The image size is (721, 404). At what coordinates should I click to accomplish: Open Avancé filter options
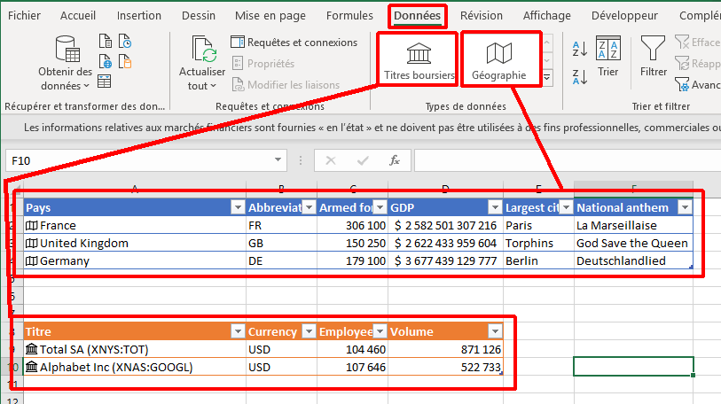coord(697,84)
